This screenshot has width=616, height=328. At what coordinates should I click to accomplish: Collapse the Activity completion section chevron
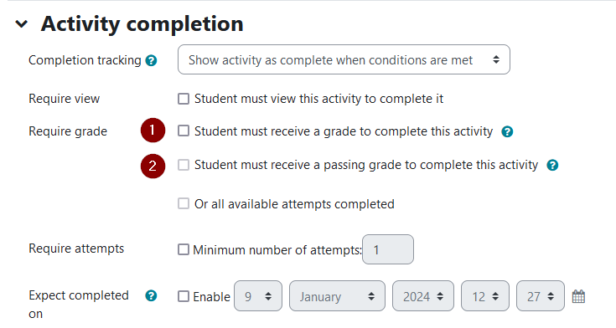pyautogui.click(x=21, y=24)
